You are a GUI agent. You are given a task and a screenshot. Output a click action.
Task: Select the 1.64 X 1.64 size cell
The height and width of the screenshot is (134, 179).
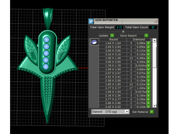113,43
